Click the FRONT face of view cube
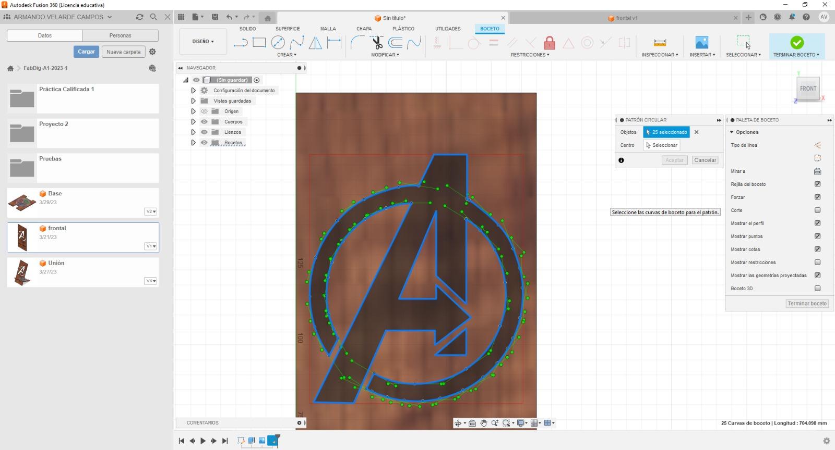 click(808, 89)
